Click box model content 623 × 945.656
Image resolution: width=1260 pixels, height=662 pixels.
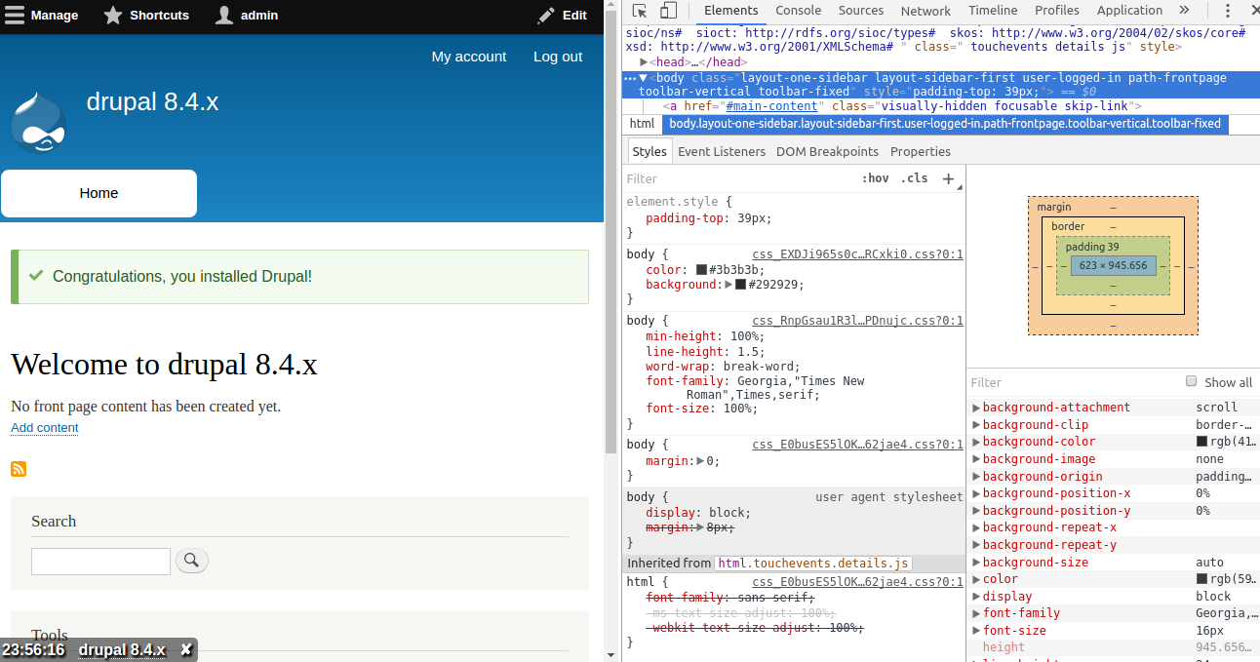(x=1113, y=265)
